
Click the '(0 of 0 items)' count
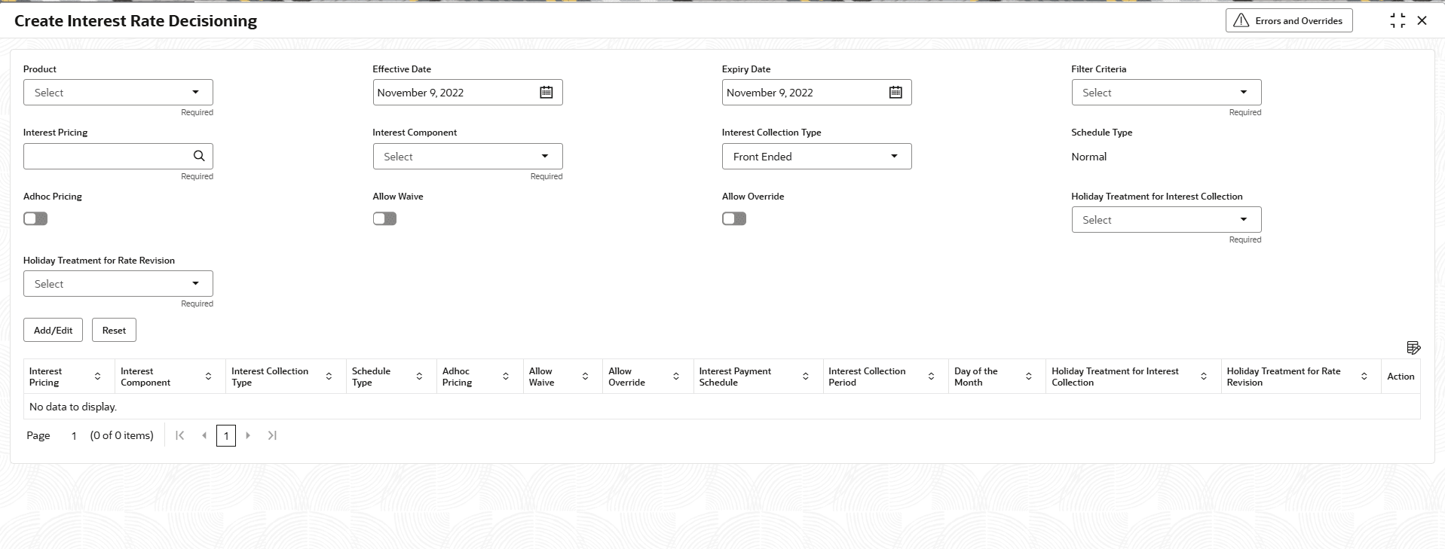[121, 435]
